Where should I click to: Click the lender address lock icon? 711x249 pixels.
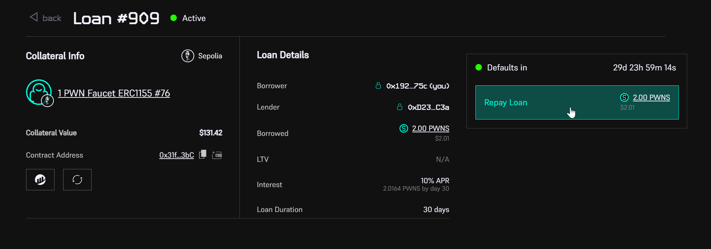tap(400, 107)
